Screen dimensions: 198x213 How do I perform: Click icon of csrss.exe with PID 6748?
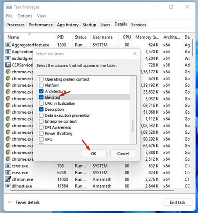(x=8, y=173)
